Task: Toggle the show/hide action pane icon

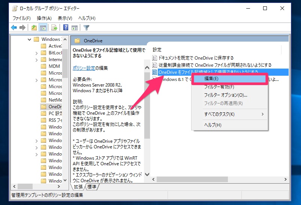Action: [75, 28]
